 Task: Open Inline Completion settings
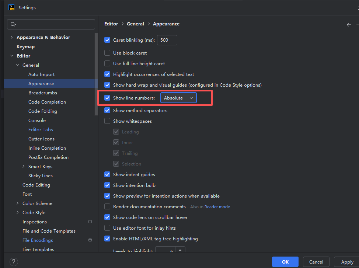pos(47,148)
